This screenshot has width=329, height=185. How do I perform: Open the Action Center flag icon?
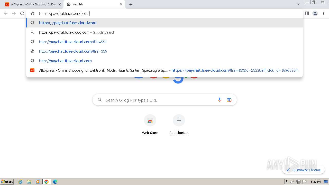[x=305, y=182]
